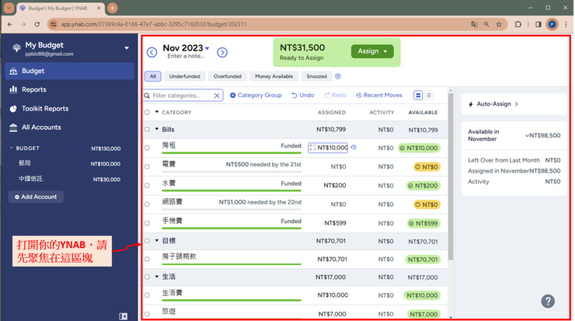Viewport: 575px width, 321px height.
Task: Add a new Category Group
Action: pos(256,96)
